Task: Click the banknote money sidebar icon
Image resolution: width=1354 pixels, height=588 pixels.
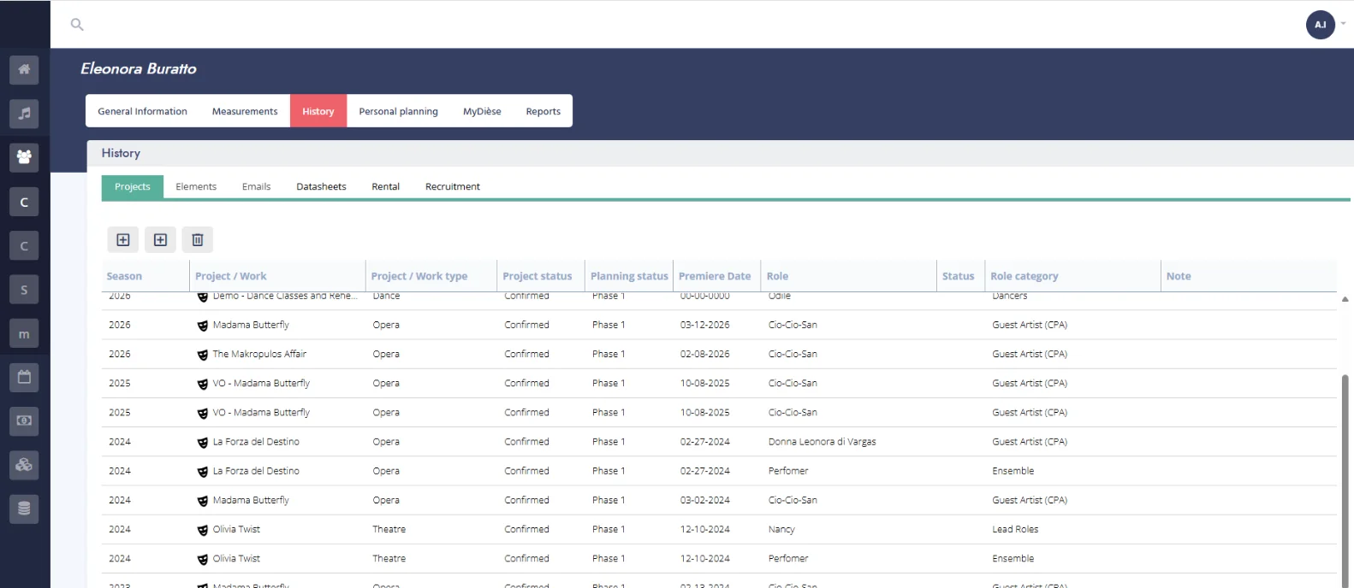Action: click(24, 420)
